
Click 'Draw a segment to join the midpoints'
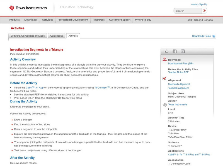coord(36,129)
